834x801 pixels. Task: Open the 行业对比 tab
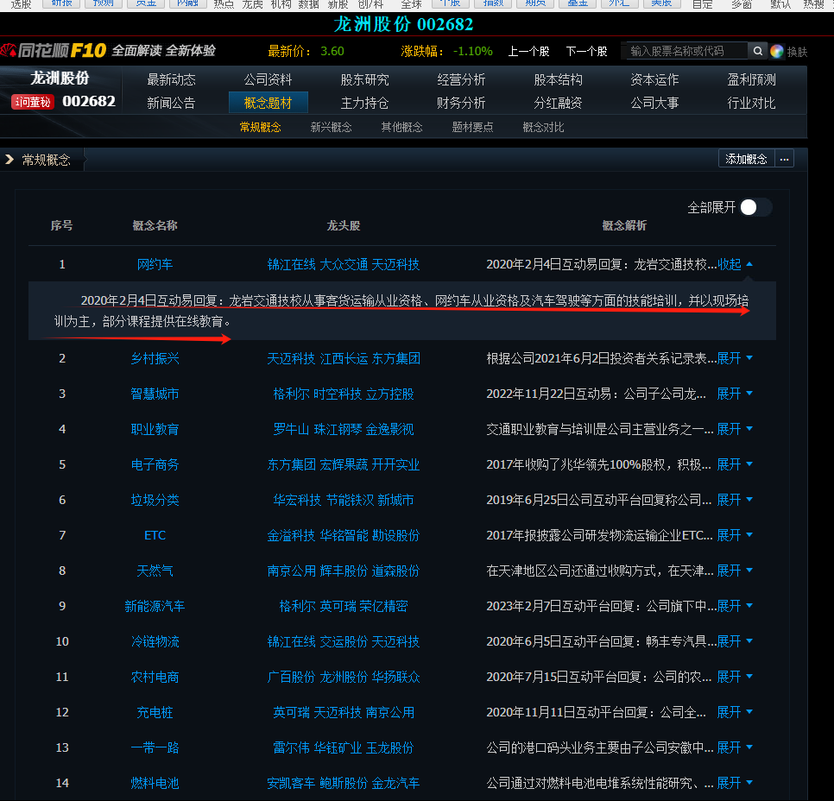click(x=752, y=103)
